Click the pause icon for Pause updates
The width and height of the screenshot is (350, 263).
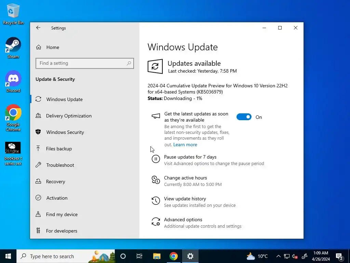(156, 159)
